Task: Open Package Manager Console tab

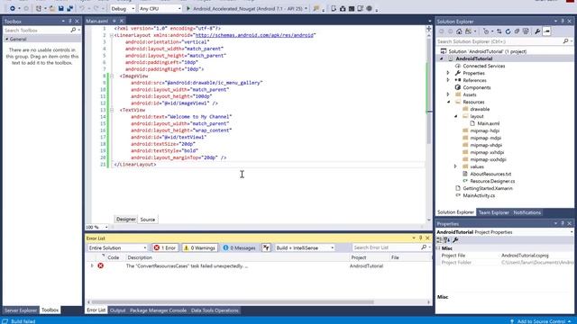Action: click(x=158, y=310)
